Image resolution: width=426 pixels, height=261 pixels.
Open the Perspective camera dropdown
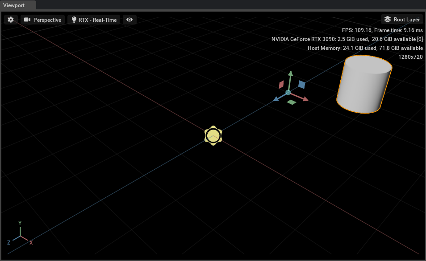43,20
